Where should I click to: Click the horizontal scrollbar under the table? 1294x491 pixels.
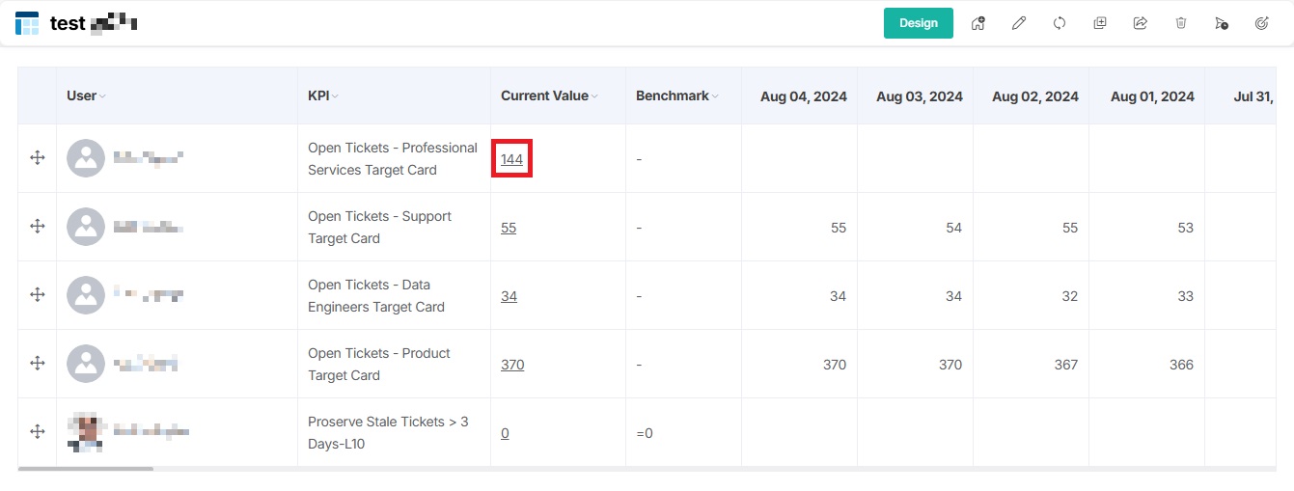point(86,469)
